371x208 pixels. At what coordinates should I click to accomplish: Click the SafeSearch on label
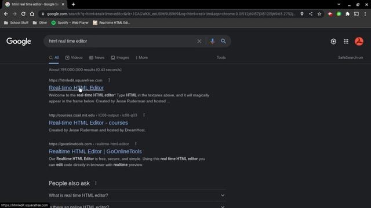pos(350,58)
